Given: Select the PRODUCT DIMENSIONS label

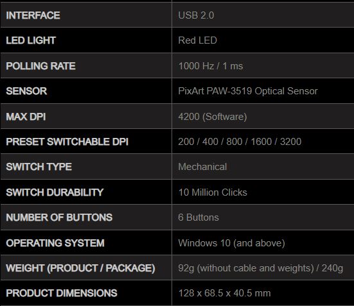Looking at the screenshot, I should (x=62, y=293).
